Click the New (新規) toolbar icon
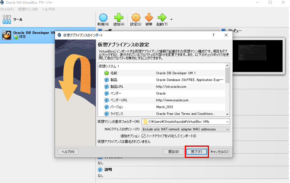Viewport: 290px width, 183px height. pos(103,18)
